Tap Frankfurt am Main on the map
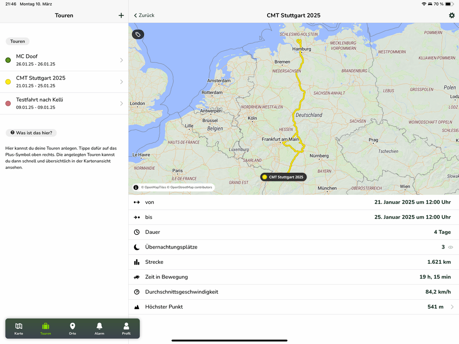 280,139
